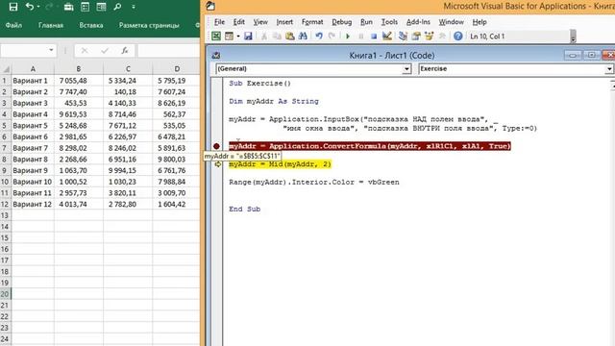Select row 20 header

(5, 294)
